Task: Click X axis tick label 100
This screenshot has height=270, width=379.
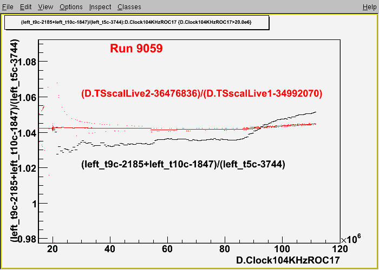Action: coord(282,248)
